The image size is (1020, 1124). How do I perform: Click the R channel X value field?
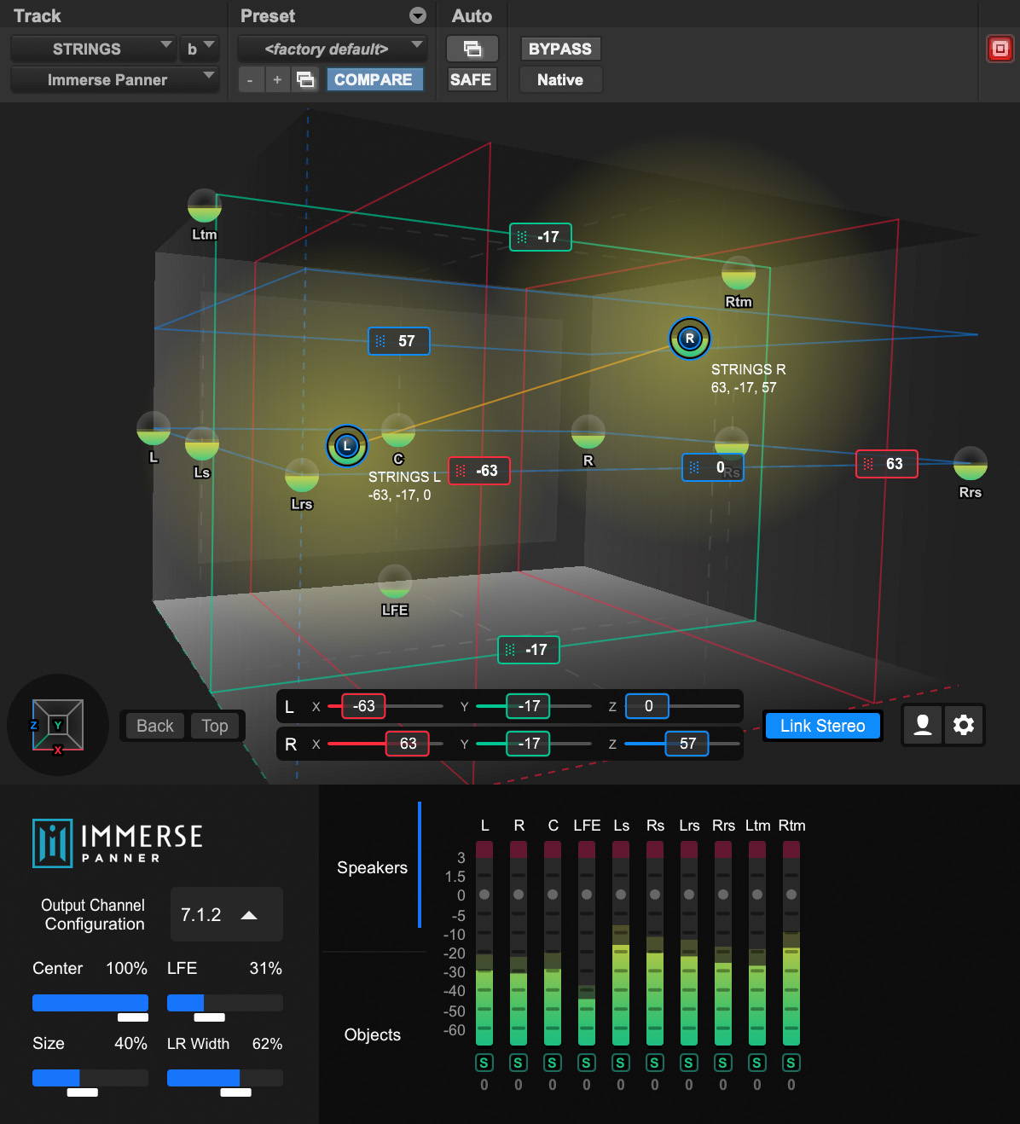click(408, 744)
